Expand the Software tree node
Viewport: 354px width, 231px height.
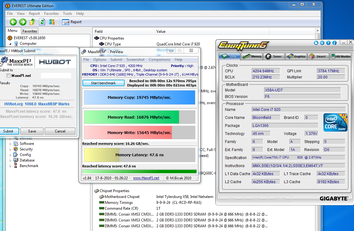click(x=10, y=144)
